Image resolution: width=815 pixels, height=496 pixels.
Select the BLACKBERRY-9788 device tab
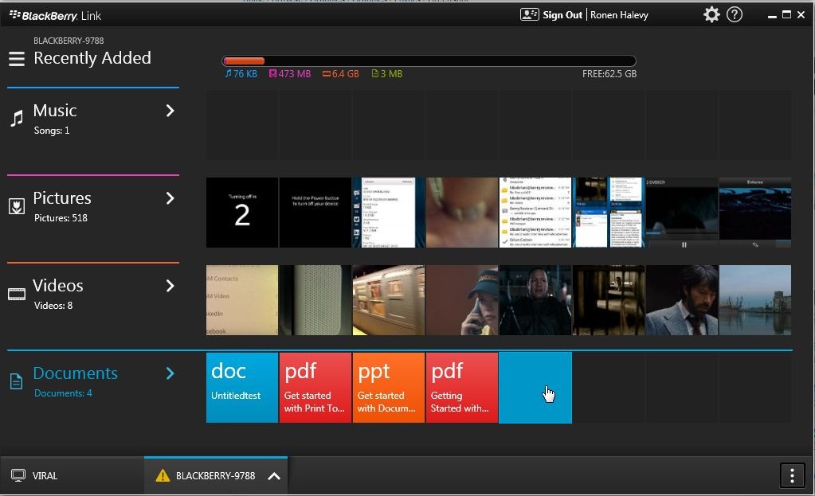[x=215, y=476]
